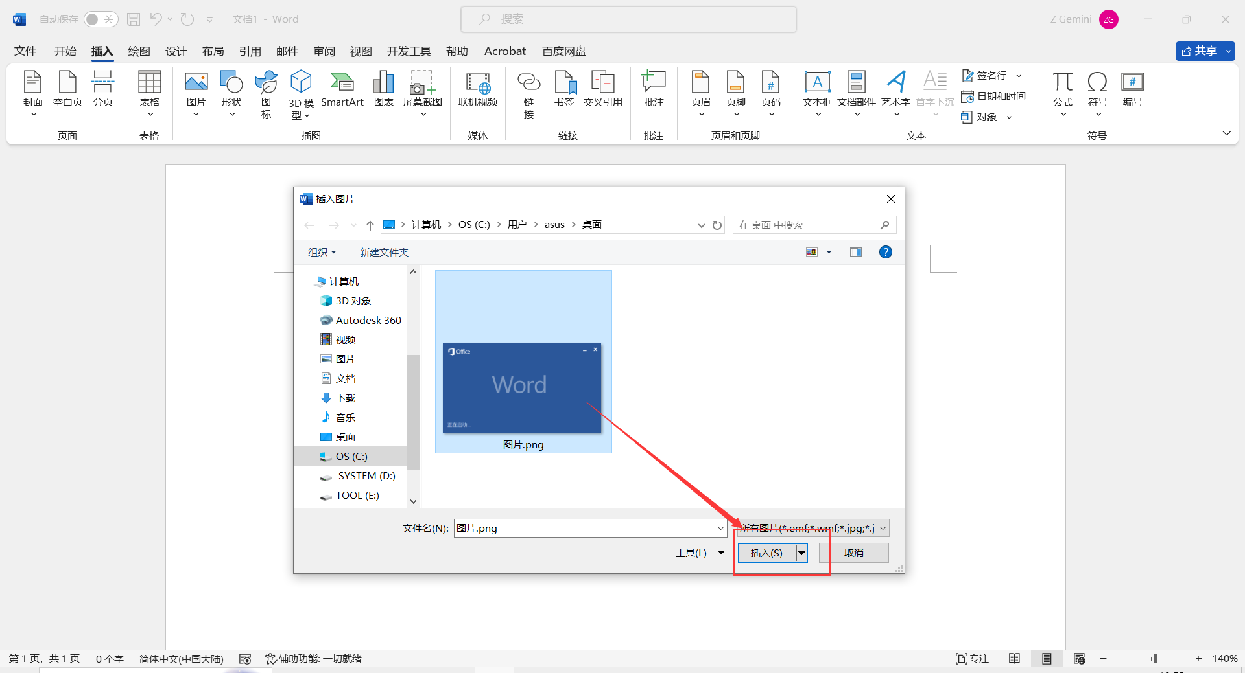
Task: Open the icons (图标) library
Action: coord(267,94)
